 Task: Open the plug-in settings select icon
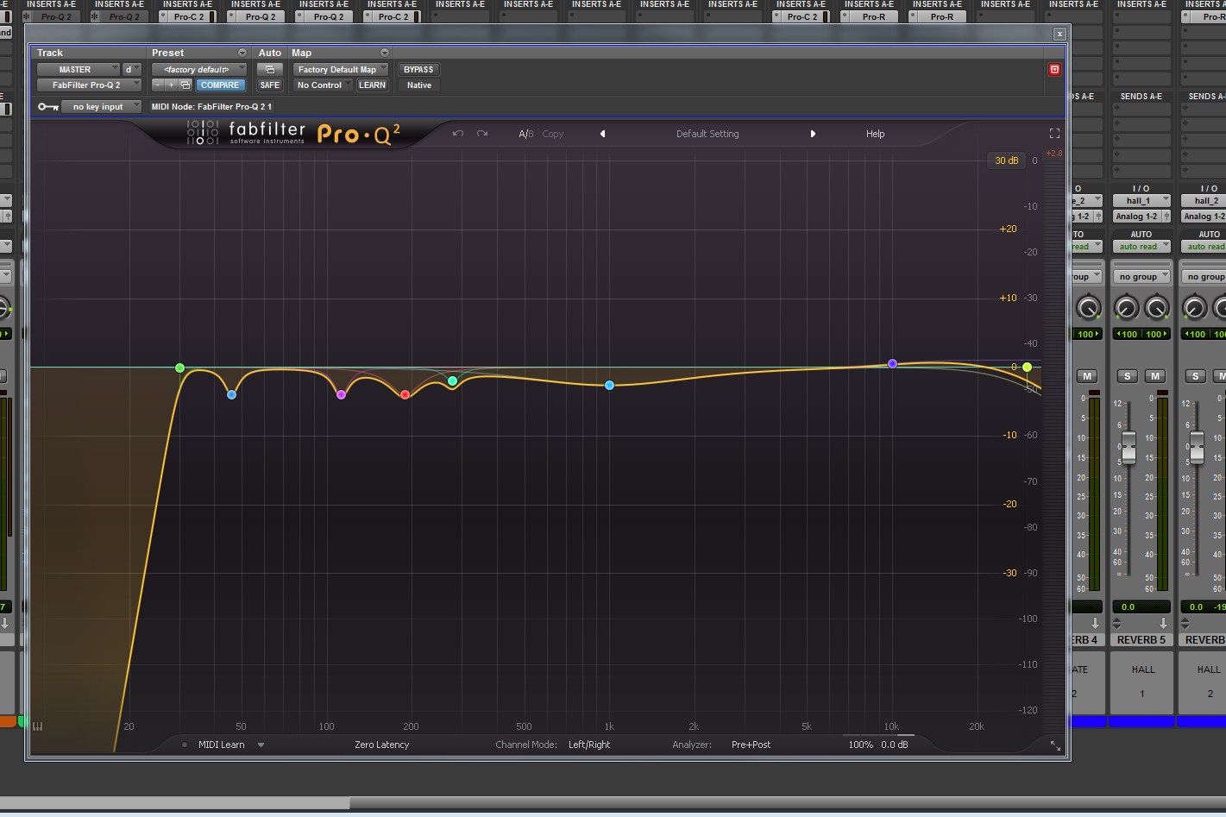click(185, 85)
